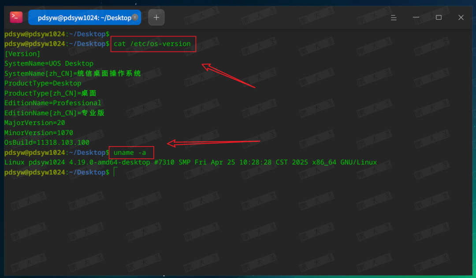Image resolution: width=476 pixels, height=278 pixels.
Task: Click the last prompt's cursor input area
Action: tap(115, 172)
